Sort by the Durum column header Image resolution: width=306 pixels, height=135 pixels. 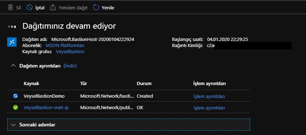point(144,83)
